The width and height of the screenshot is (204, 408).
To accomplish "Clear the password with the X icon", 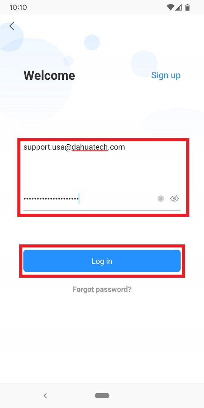I will [161, 199].
